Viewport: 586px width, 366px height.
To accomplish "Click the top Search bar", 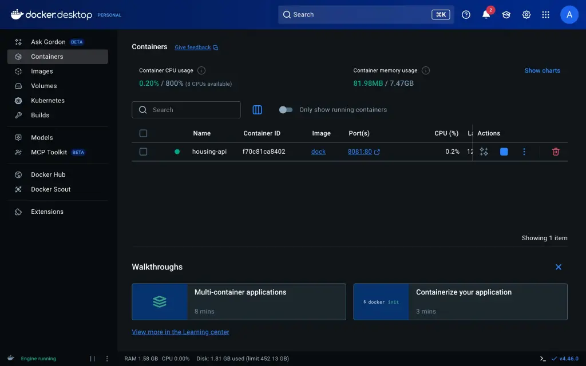I will [366, 14].
